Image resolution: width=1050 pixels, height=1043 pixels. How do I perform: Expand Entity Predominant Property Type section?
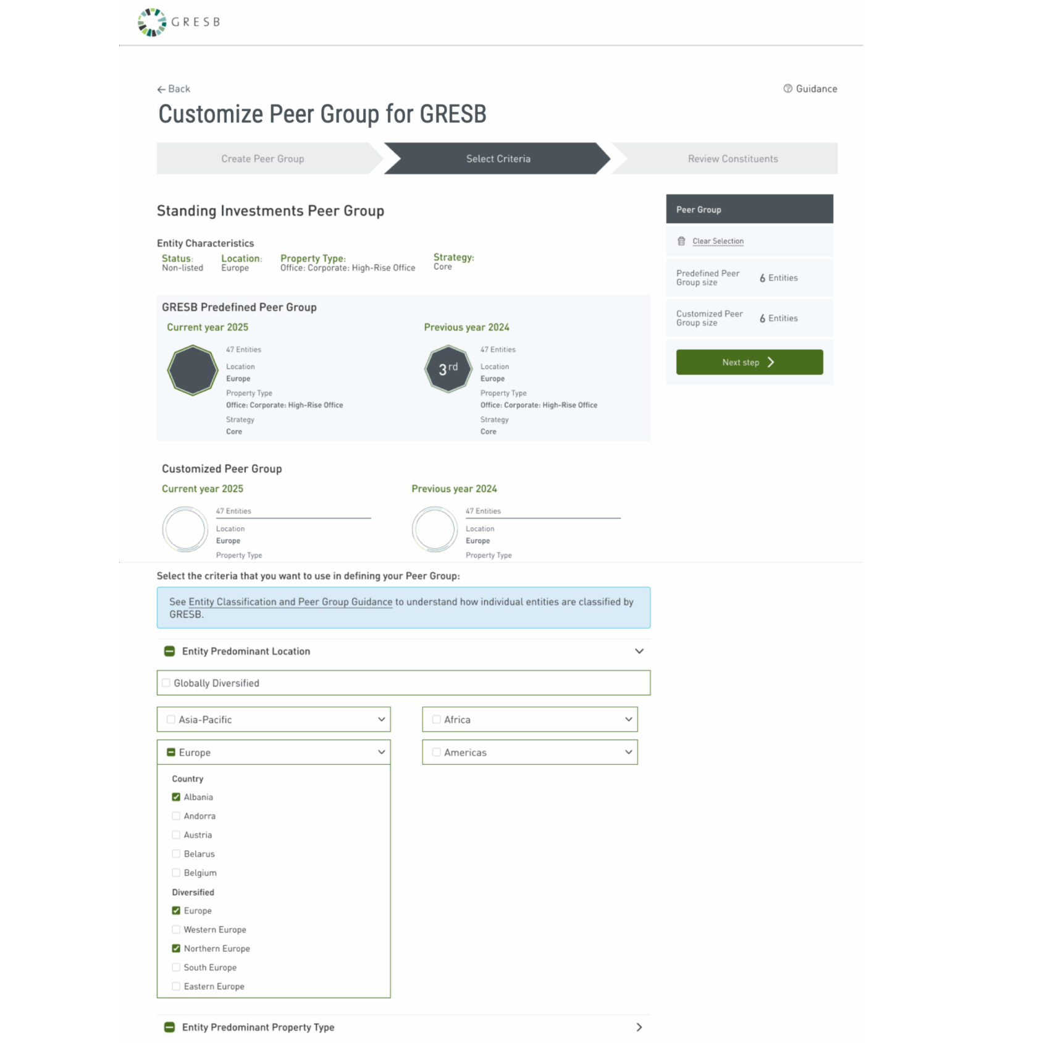click(x=639, y=1027)
